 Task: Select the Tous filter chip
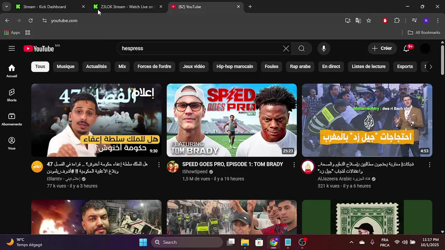click(x=40, y=67)
